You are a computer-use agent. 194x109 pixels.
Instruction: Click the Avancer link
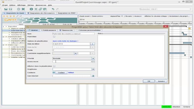(x=138, y=16)
